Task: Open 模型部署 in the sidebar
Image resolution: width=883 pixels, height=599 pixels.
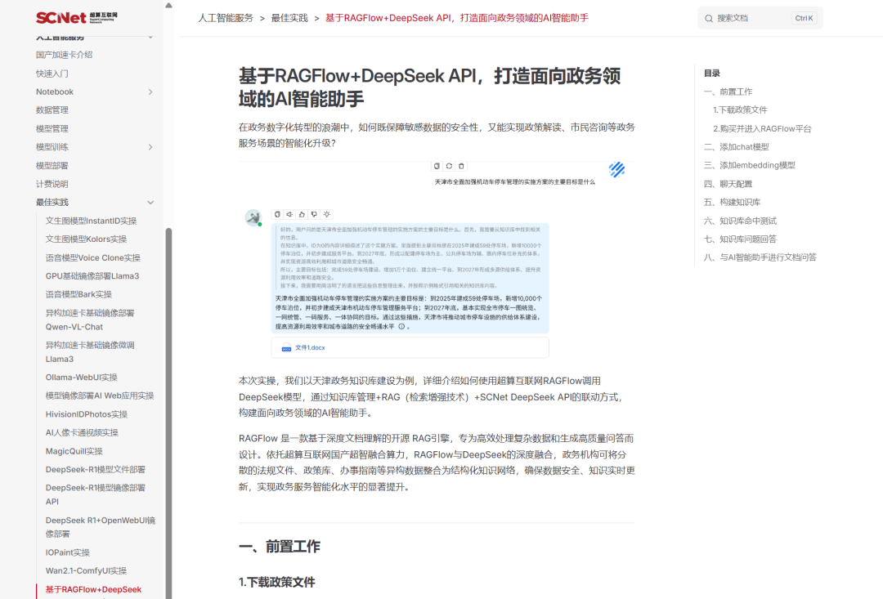Action: [52, 166]
